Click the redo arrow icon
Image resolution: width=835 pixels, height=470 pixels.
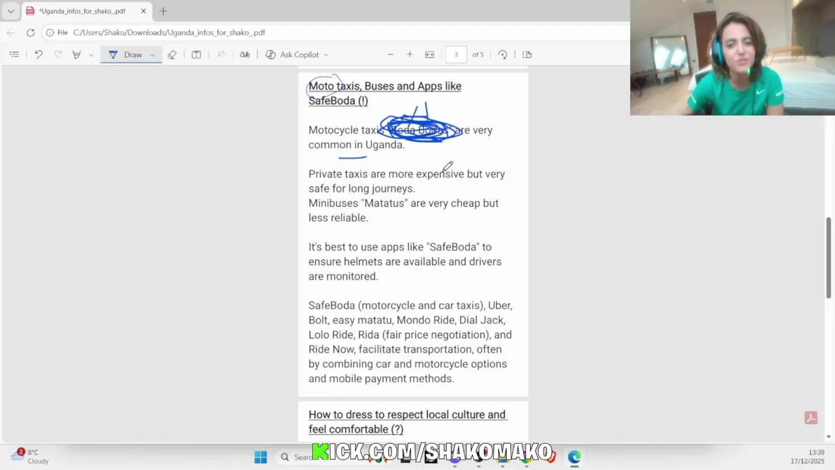click(57, 55)
